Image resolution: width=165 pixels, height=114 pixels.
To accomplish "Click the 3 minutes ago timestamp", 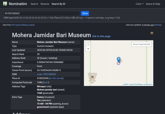I will click(148, 25).
